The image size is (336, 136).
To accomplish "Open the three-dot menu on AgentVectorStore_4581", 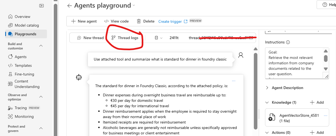I will (x=325, y=116).
